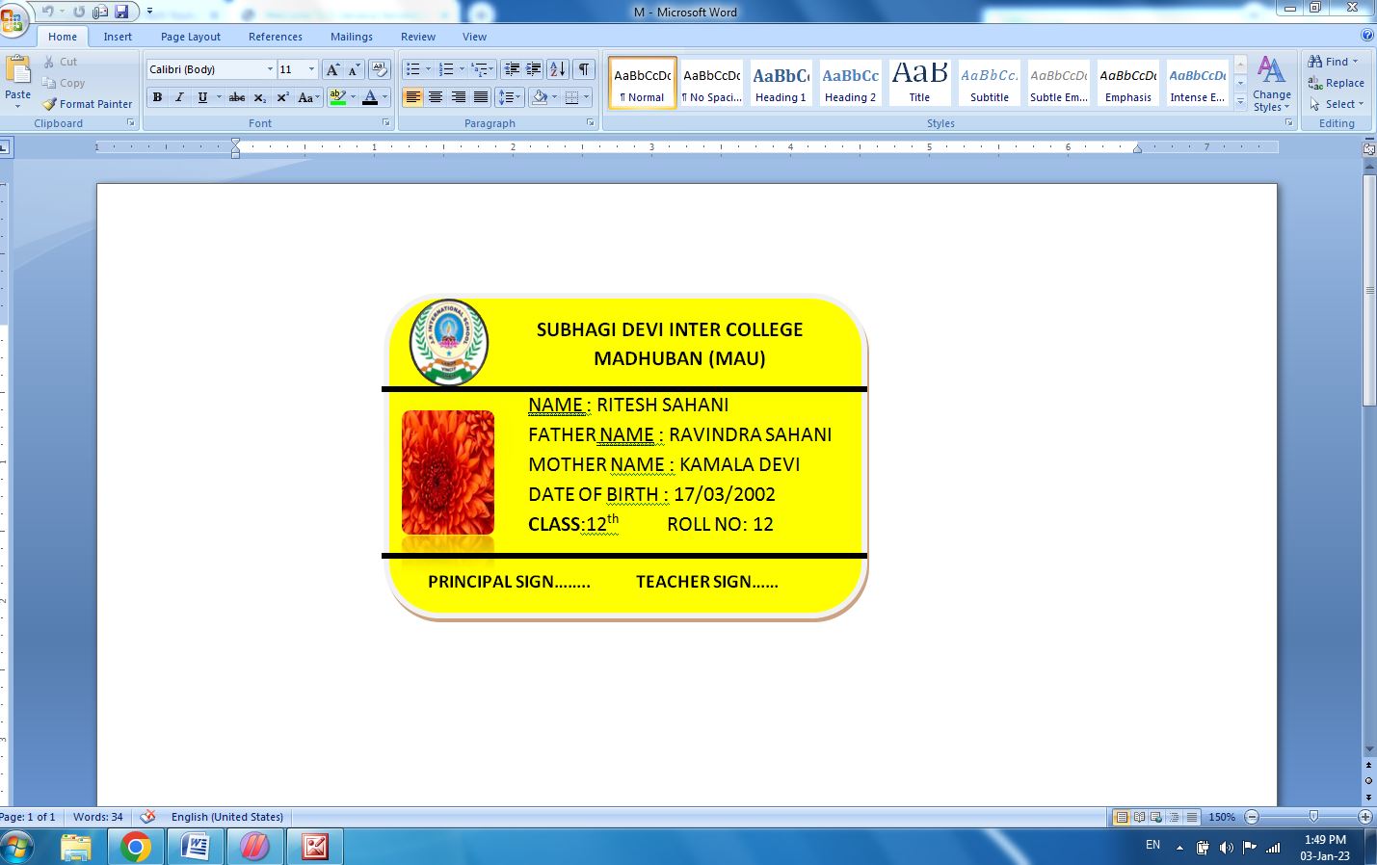Screen dimensions: 1377x865
Task: Select the flower photo on the card
Action: click(x=447, y=472)
